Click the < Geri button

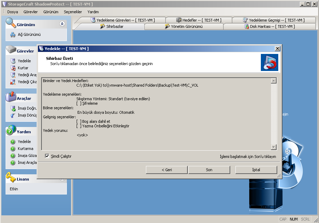[x=166, y=170]
